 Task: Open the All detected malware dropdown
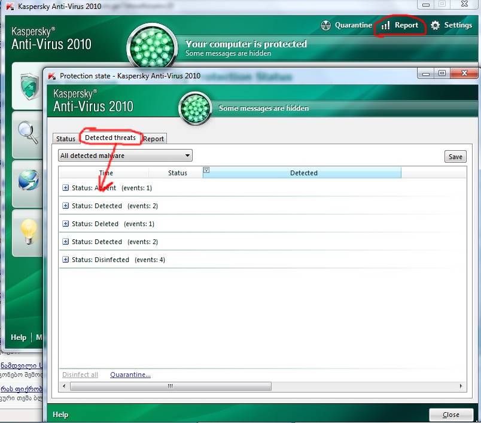[x=125, y=156]
